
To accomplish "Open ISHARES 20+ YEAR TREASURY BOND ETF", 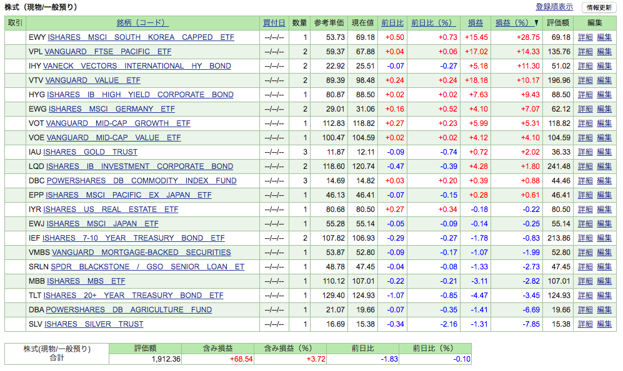I will 134,296.
